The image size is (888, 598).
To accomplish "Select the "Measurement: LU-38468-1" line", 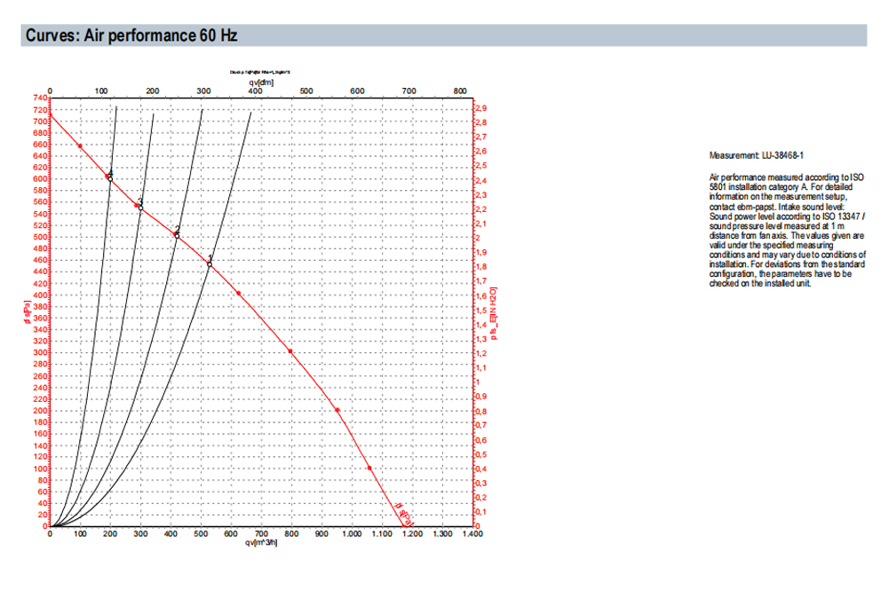I will [x=756, y=155].
